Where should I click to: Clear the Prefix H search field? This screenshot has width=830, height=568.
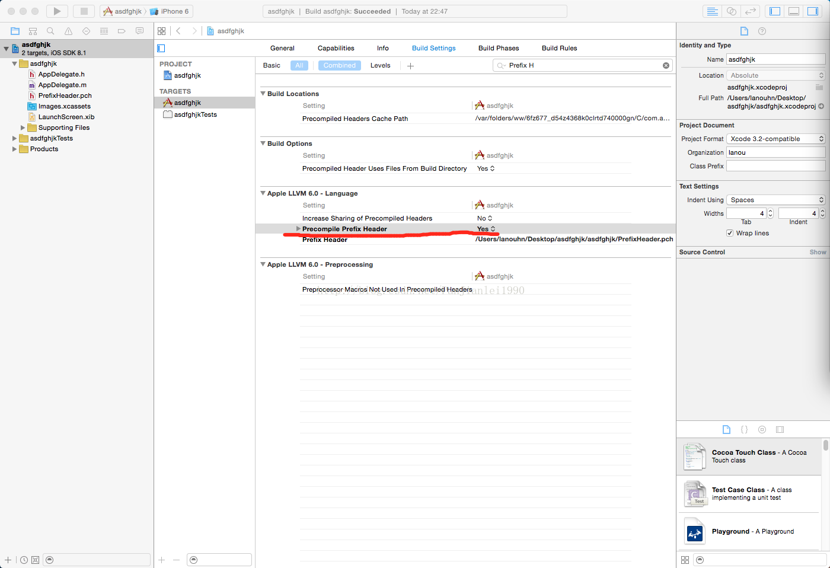tap(666, 65)
